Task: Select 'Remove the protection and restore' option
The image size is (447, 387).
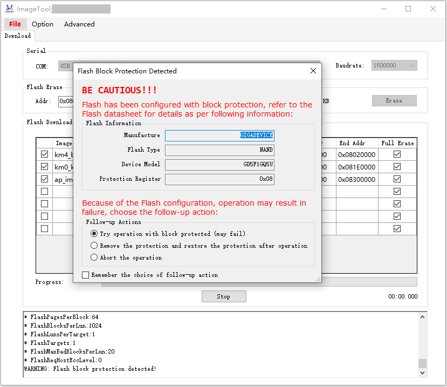Action: [x=94, y=246]
